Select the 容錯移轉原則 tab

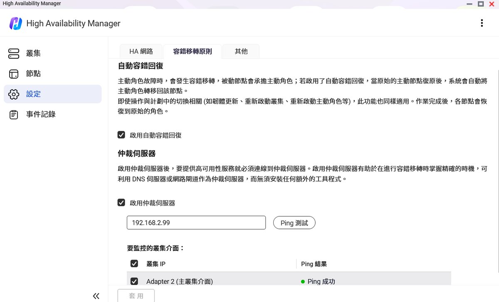click(192, 52)
